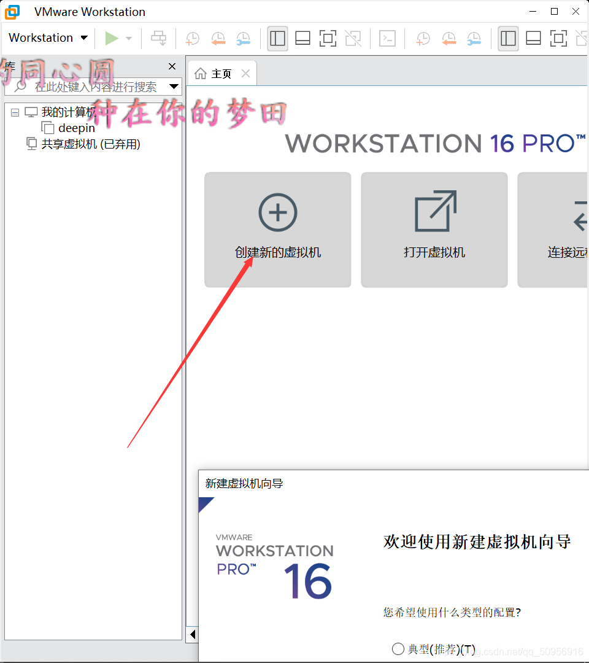Open the Workstation menu dropdown

[48, 37]
